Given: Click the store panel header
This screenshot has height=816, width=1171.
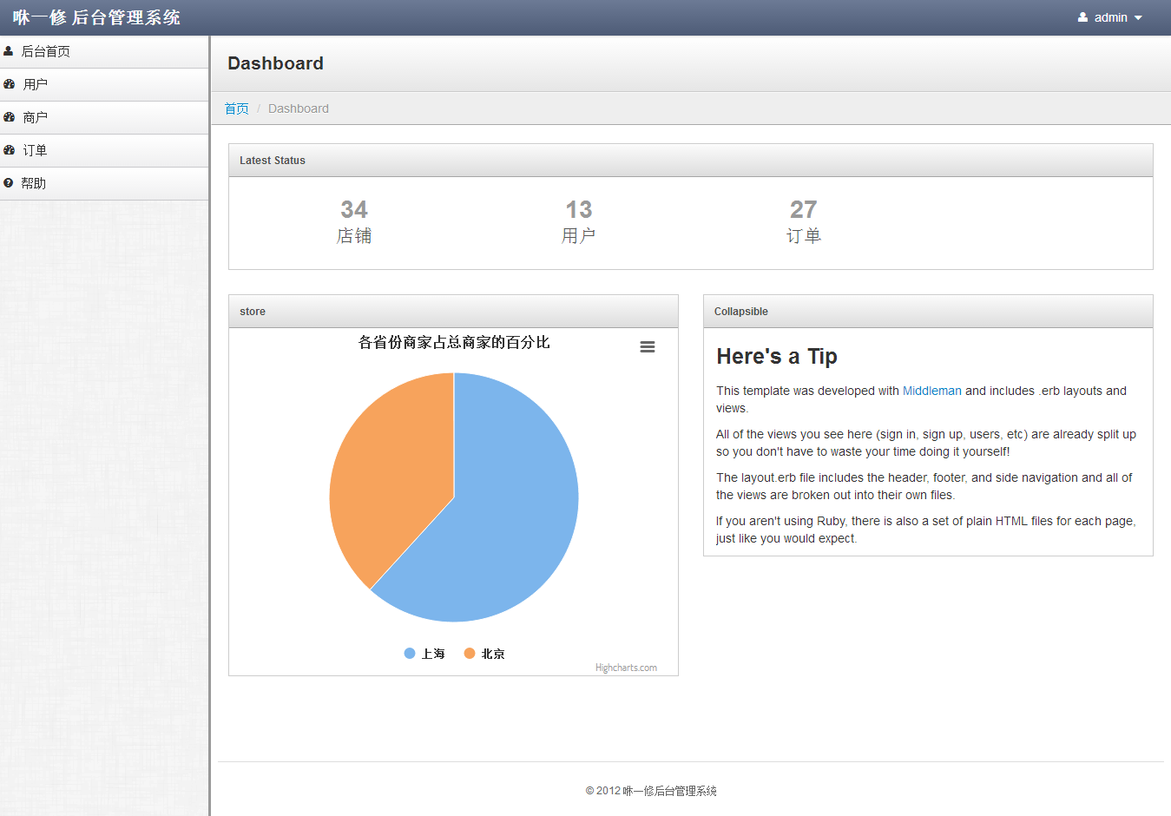Looking at the screenshot, I should click(x=453, y=312).
